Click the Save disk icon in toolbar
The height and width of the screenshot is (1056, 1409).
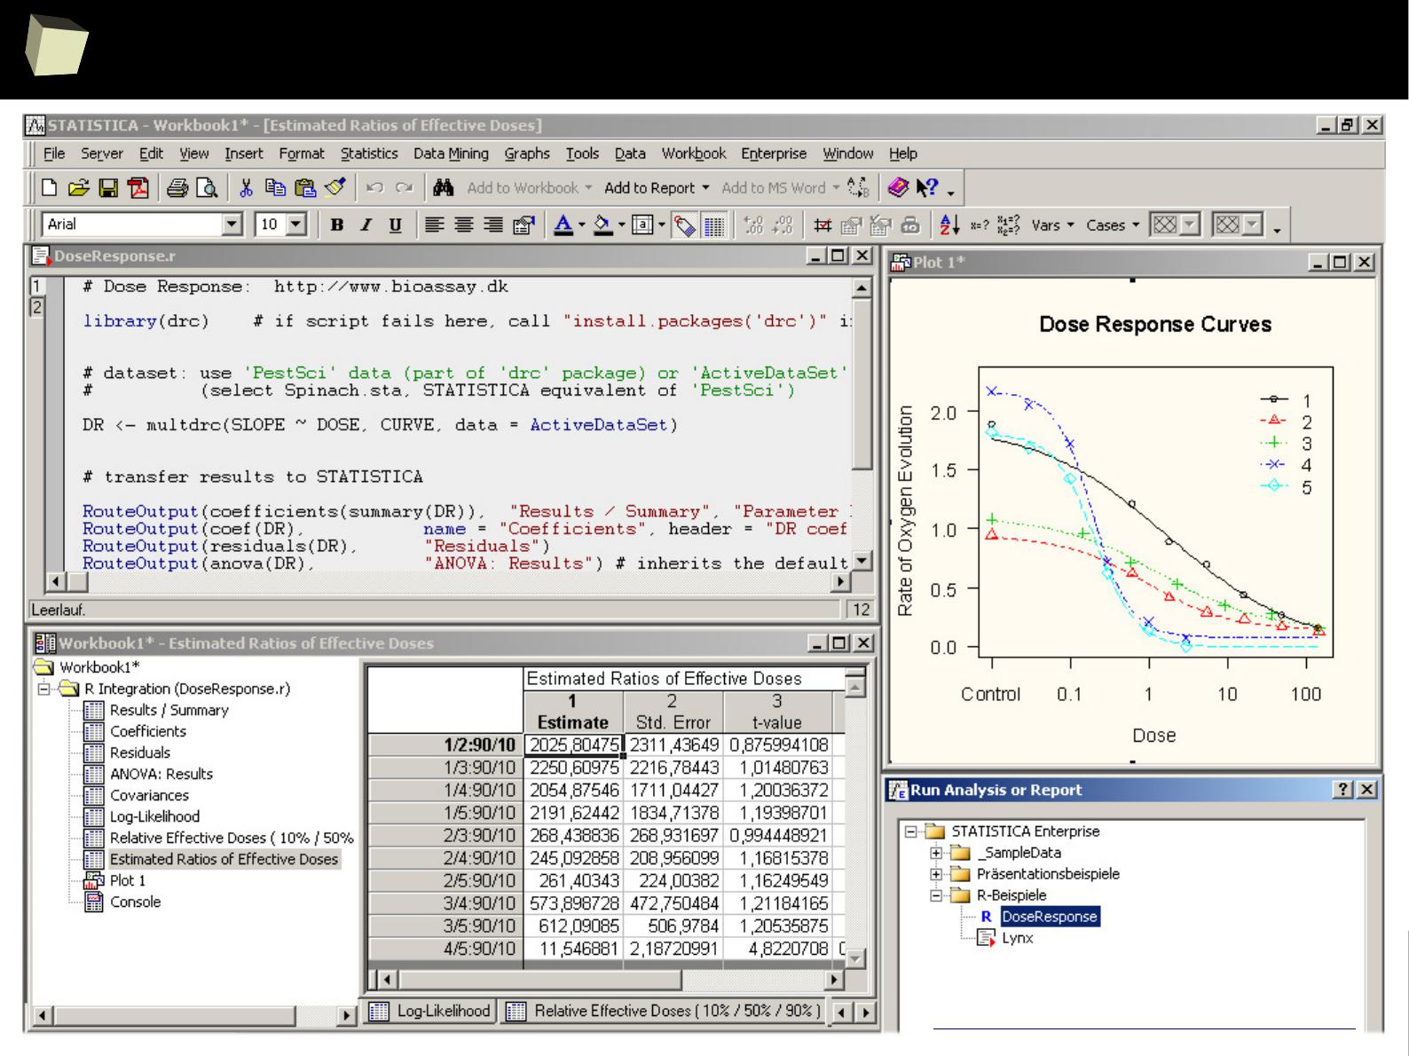coord(108,188)
